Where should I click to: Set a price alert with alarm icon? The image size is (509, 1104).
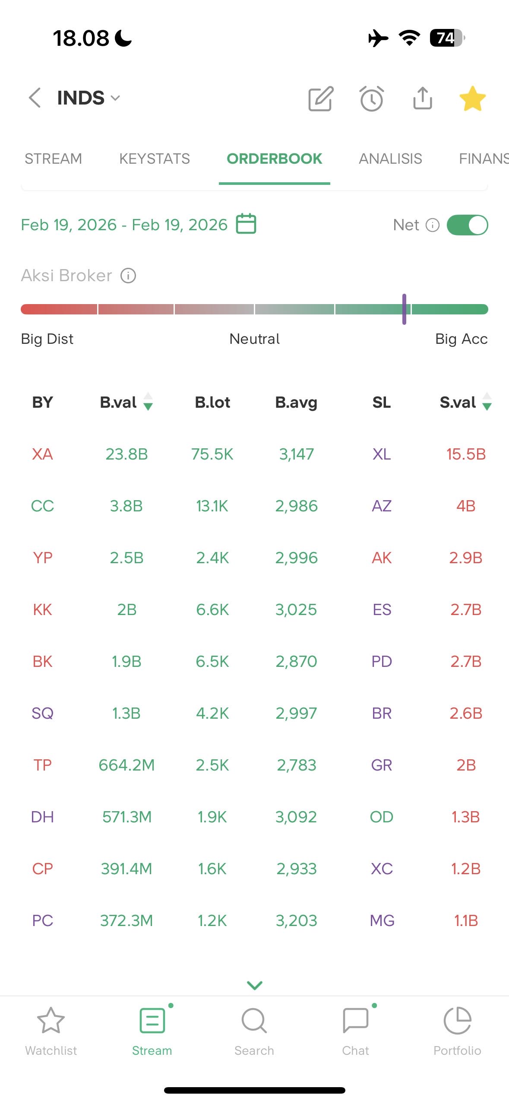pos(371,98)
